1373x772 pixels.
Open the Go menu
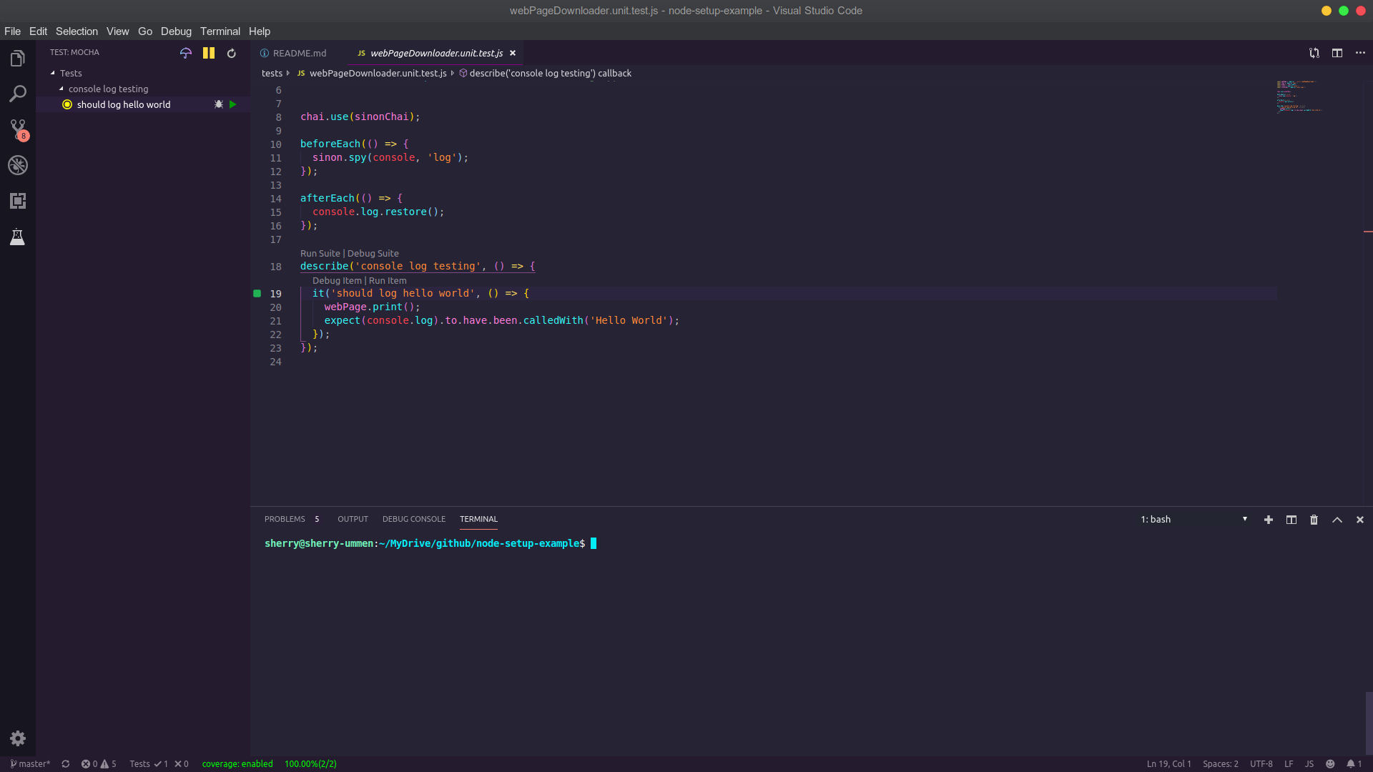point(145,31)
